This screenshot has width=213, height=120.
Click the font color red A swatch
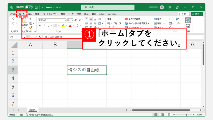[x=70, y=26]
